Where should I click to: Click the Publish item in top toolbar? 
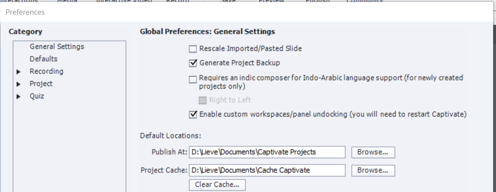318,1
